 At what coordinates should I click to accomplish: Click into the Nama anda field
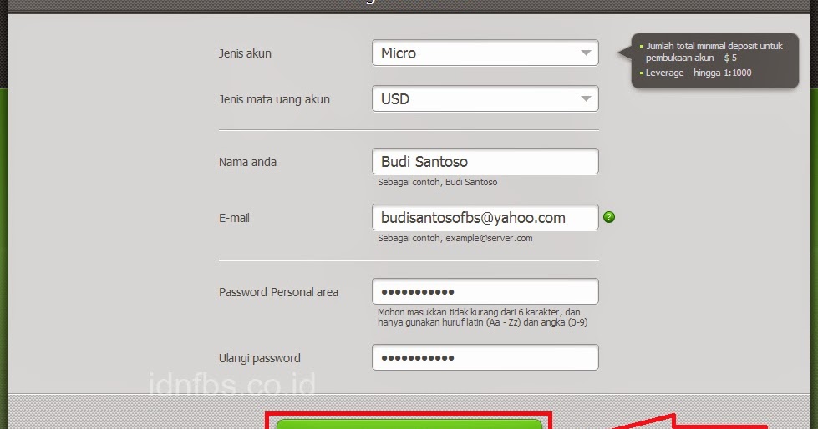pyautogui.click(x=485, y=162)
